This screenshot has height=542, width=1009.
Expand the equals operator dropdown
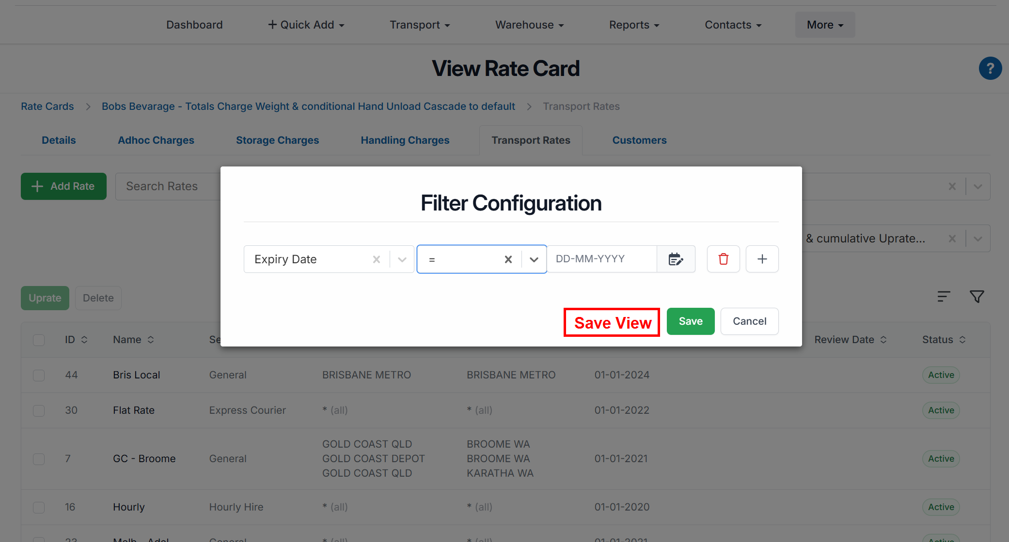click(534, 259)
